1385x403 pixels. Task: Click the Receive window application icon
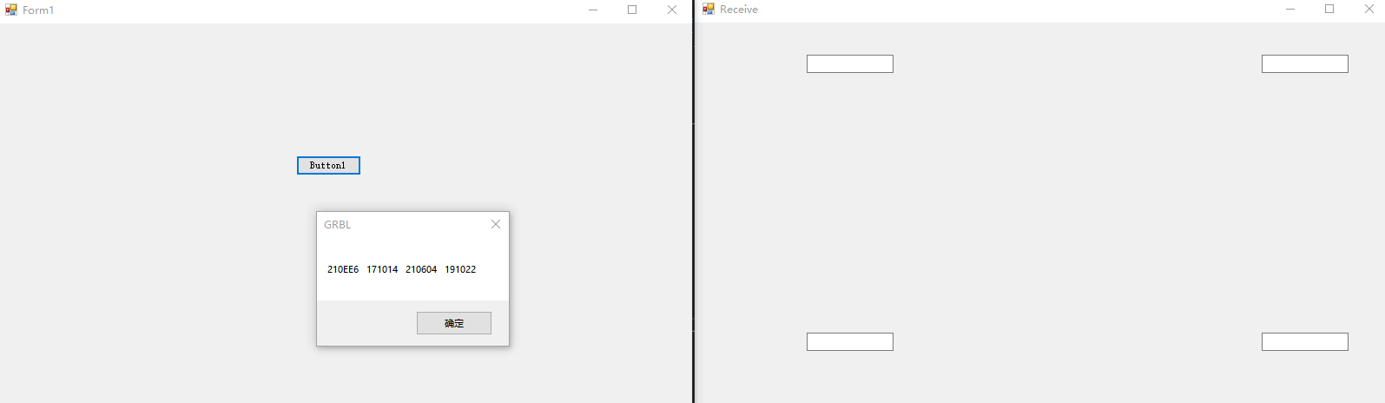coord(709,9)
